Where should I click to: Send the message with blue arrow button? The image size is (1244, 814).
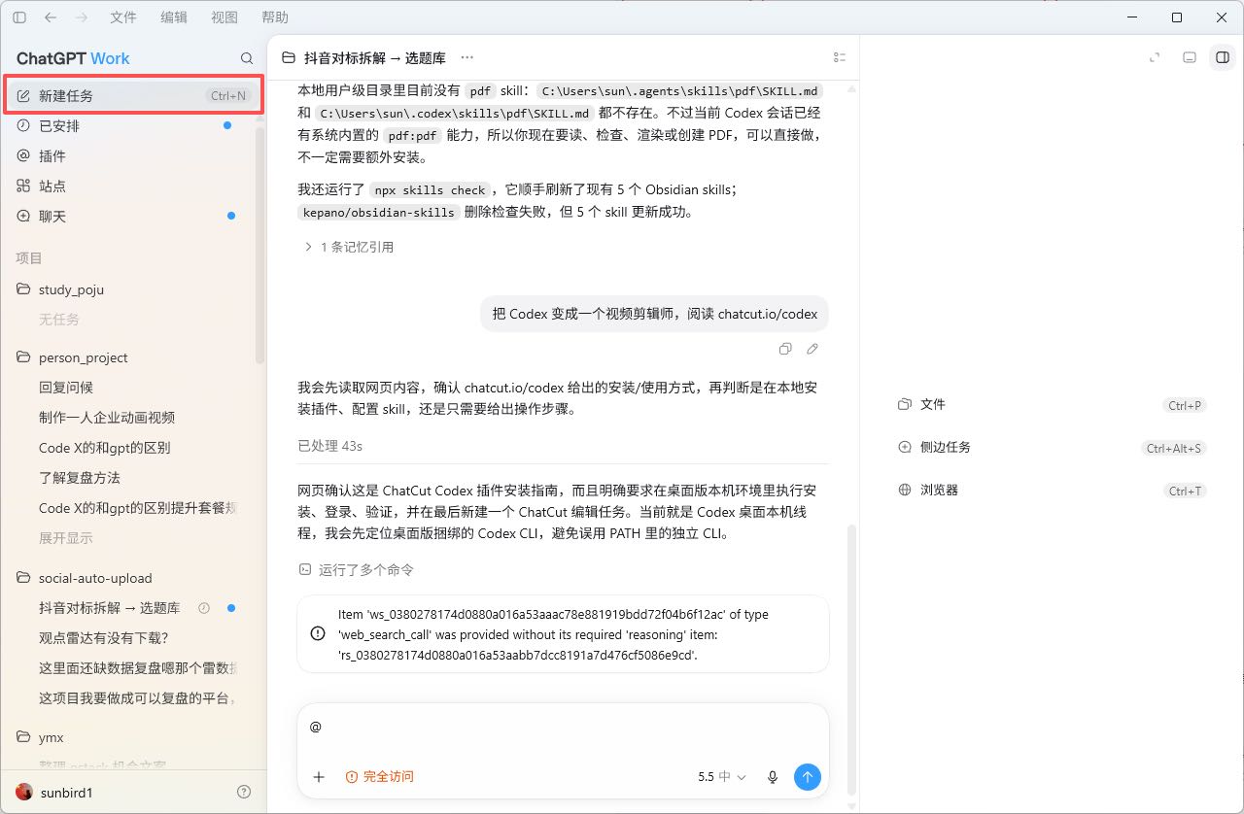[x=808, y=777]
